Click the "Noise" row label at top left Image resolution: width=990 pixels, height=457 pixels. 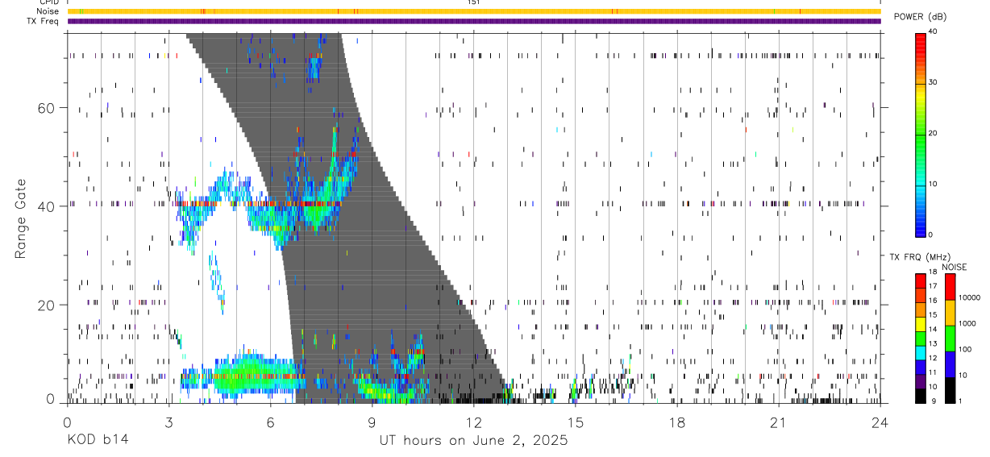click(49, 11)
